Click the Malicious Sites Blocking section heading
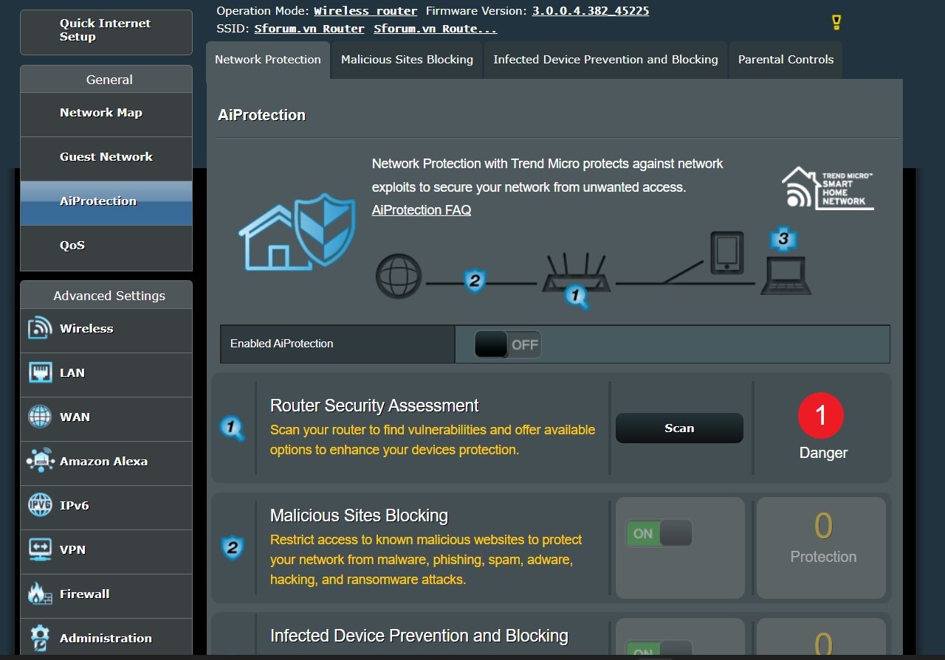Screen dimensions: 945x660 (359, 515)
